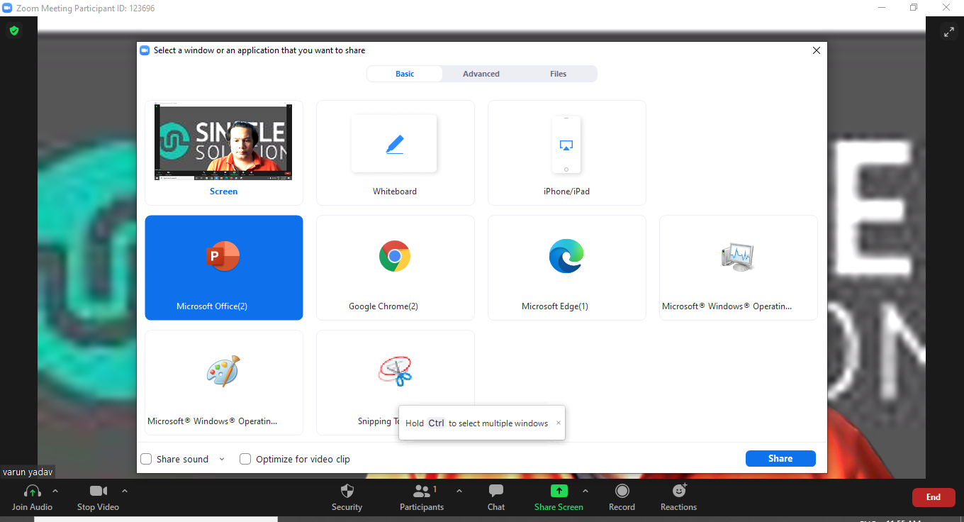
Task: Select the iPhone/iPad AirPlay icon
Action: pos(566,145)
